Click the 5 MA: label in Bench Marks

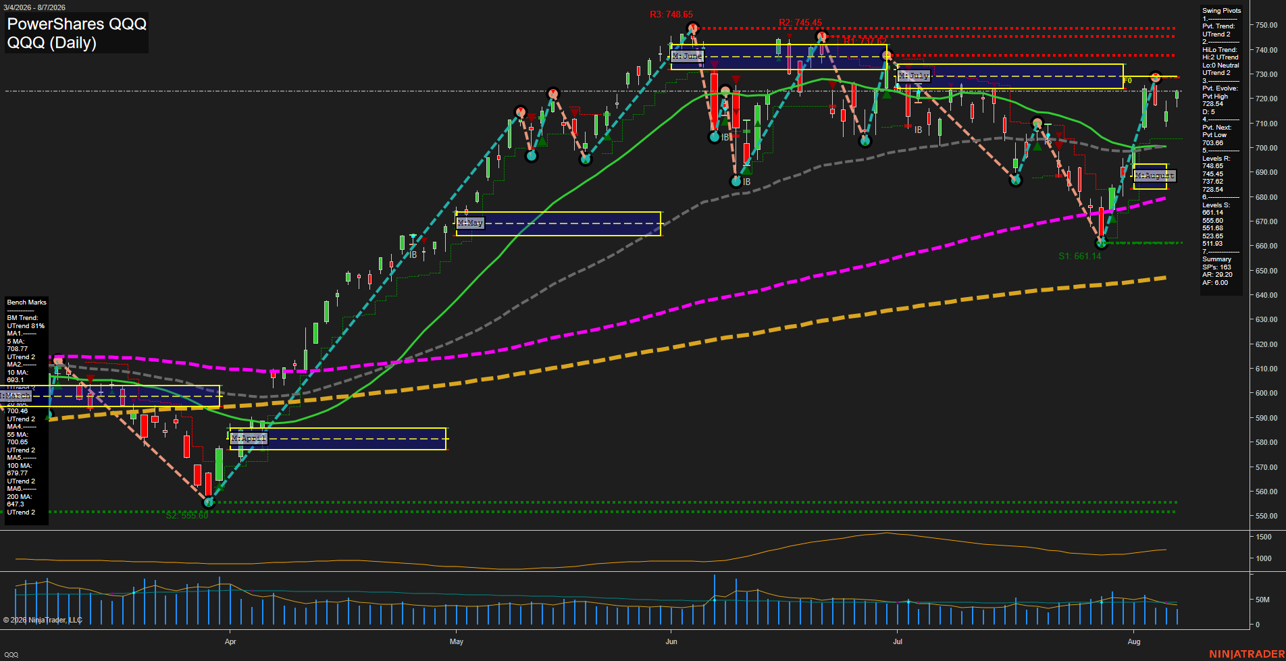[16, 342]
